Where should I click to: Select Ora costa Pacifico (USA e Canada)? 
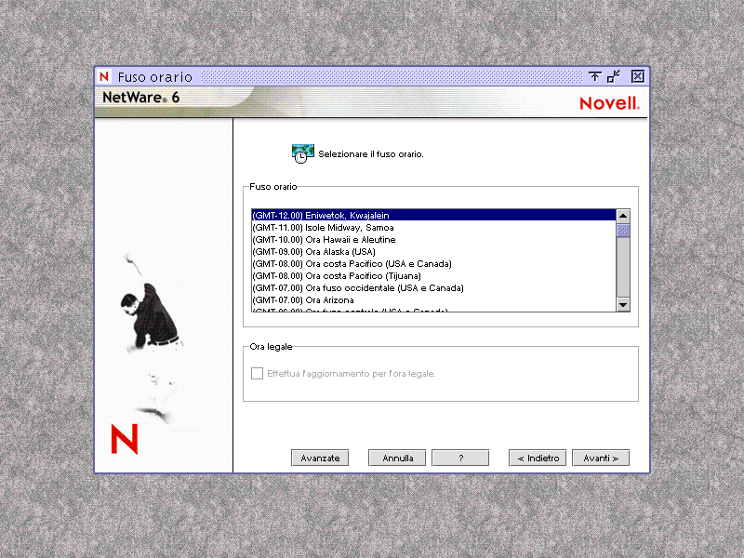click(433, 264)
